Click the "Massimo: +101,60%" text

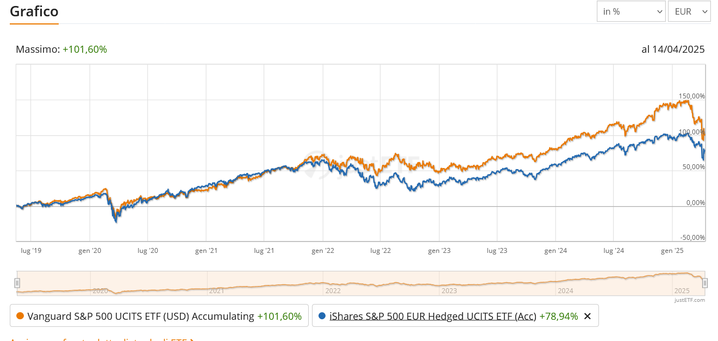coord(61,49)
